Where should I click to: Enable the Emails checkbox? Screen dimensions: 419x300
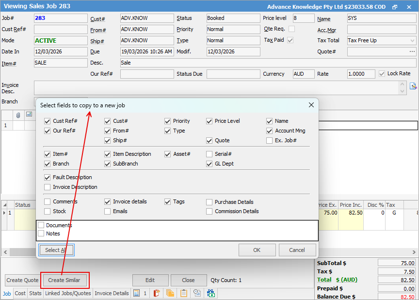click(x=108, y=211)
